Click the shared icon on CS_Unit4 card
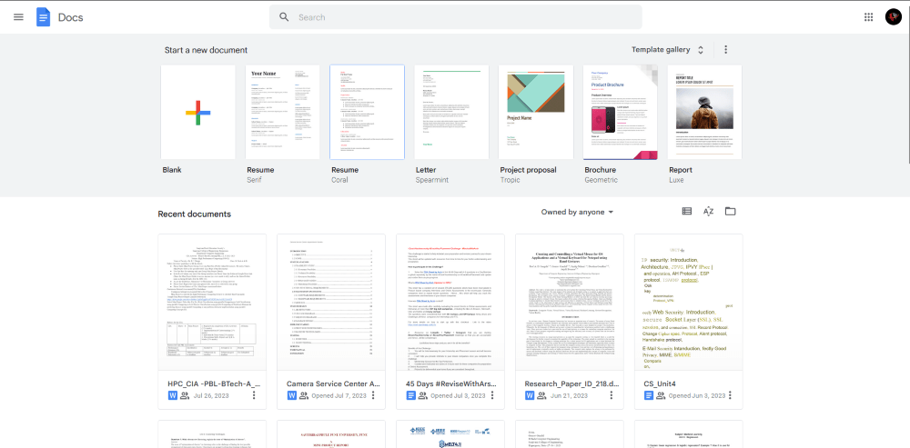 661,396
